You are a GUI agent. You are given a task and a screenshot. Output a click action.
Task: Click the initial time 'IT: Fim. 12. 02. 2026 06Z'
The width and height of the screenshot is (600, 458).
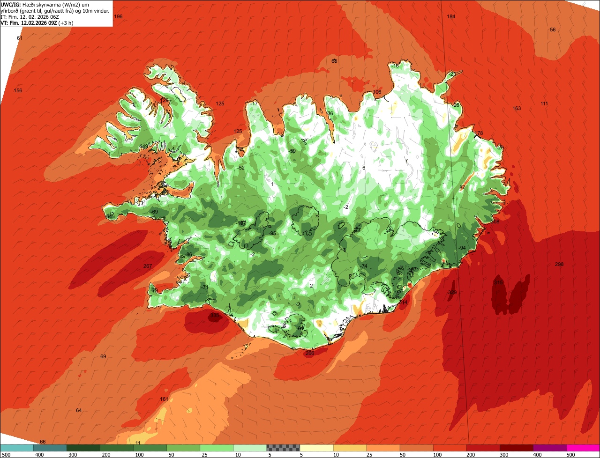coord(30,16)
